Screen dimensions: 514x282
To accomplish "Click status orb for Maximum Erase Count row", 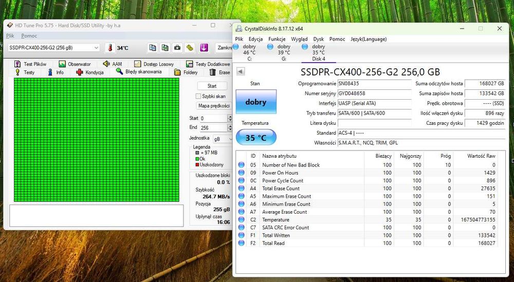I will [242, 196].
